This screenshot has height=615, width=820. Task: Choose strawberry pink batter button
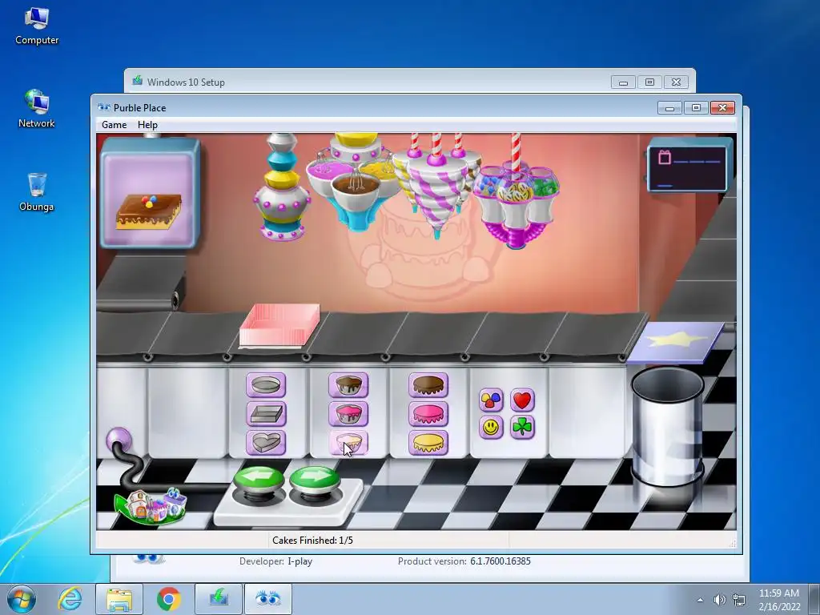click(348, 414)
